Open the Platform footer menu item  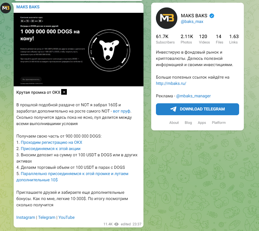pyautogui.click(x=219, y=123)
